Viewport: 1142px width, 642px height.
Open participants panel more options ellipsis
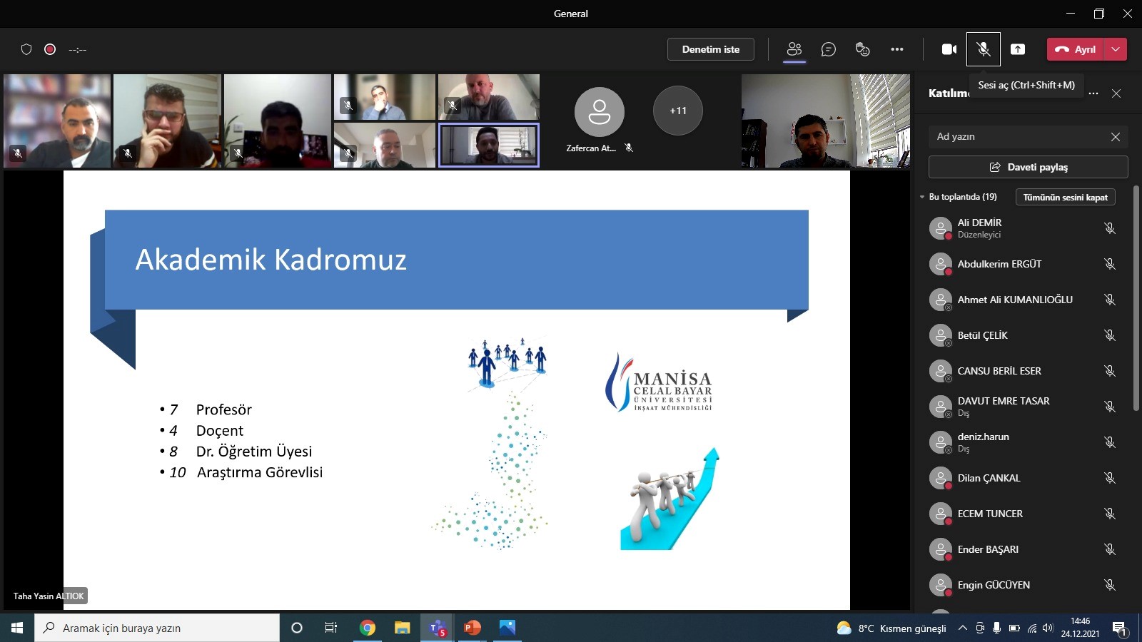(x=1093, y=93)
